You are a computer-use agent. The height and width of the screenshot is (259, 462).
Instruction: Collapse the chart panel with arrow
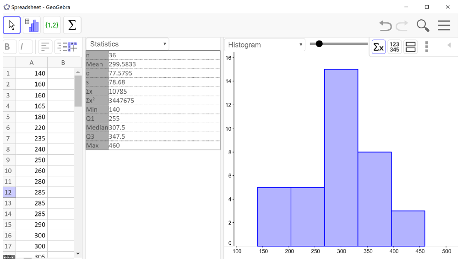pos(449,45)
